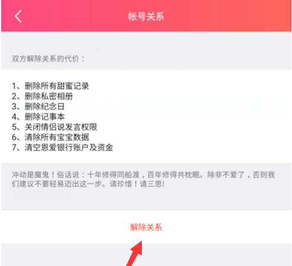Image resolution: width=292 pixels, height=266 pixels.
Task: Tap the red arrow pointer annotation
Action: [134, 253]
